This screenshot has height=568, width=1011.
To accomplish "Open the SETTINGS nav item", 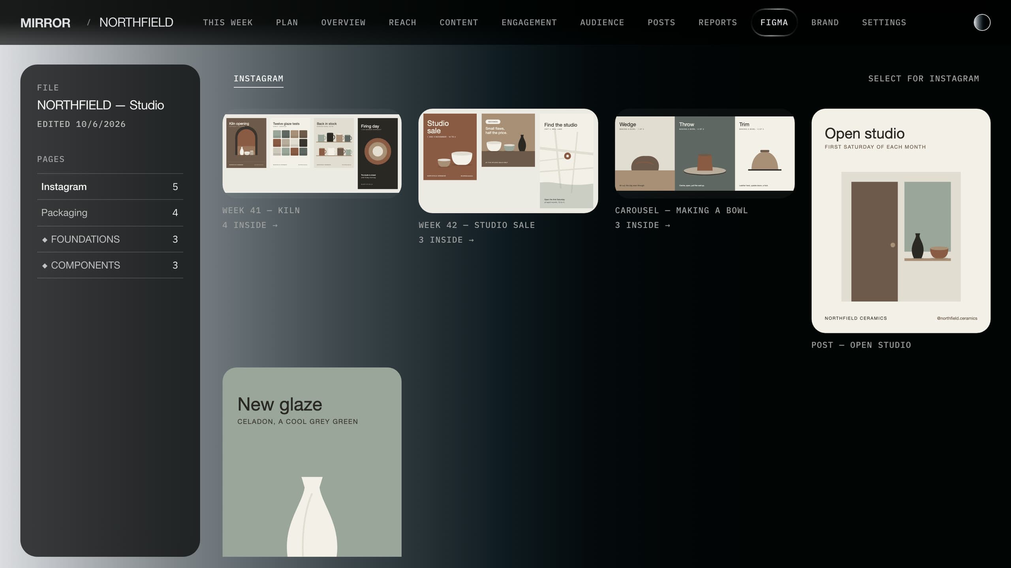I will pyautogui.click(x=884, y=22).
